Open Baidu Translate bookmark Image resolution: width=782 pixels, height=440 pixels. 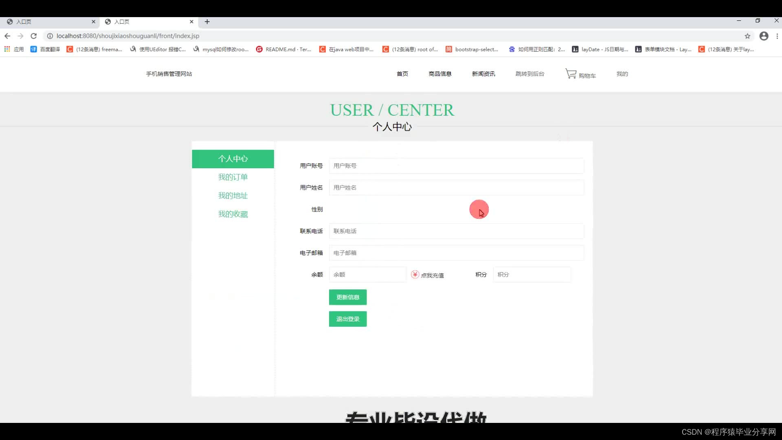45,49
